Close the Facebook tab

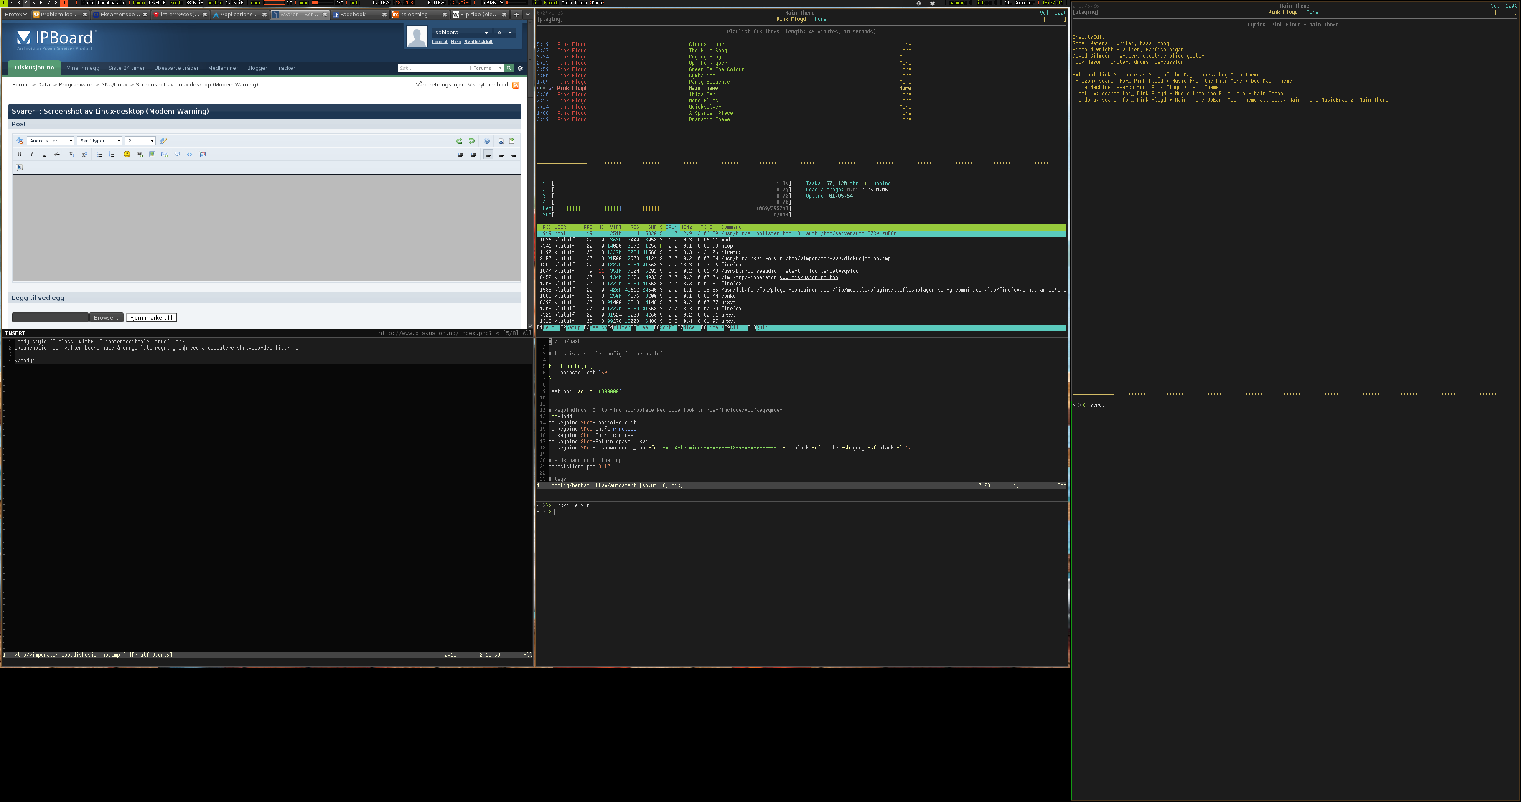pos(384,14)
